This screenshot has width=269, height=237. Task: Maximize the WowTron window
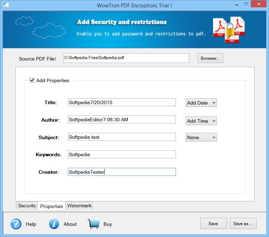246,4
